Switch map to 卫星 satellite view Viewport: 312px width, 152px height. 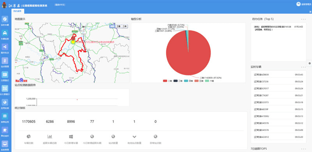pyautogui.click(x=119, y=26)
